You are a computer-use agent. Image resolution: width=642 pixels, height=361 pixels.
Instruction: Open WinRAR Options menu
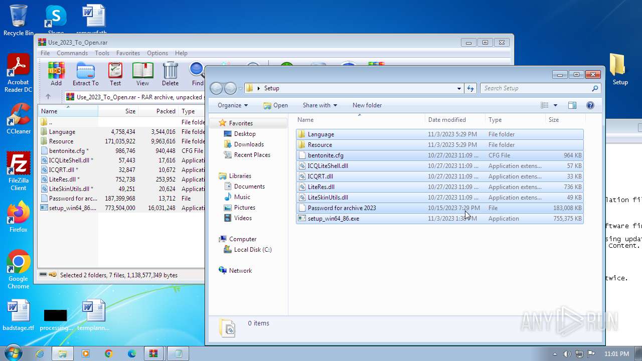[x=157, y=53]
